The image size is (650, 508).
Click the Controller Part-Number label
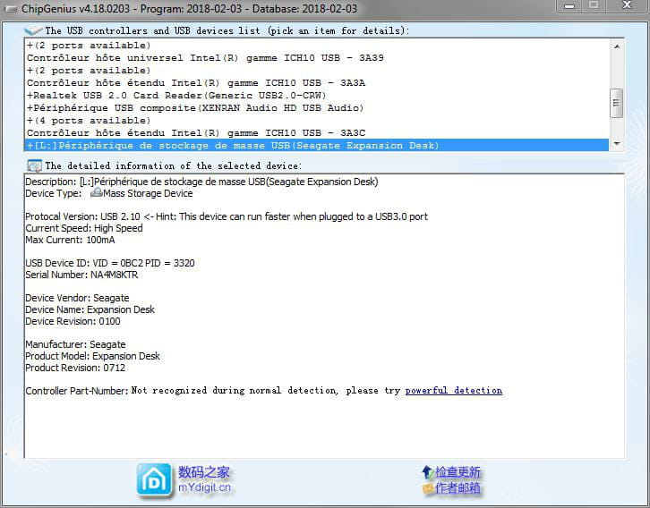tap(77, 391)
